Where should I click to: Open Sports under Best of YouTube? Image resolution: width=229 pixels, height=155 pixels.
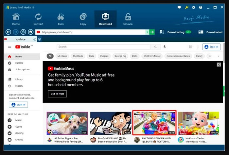coord(22,127)
